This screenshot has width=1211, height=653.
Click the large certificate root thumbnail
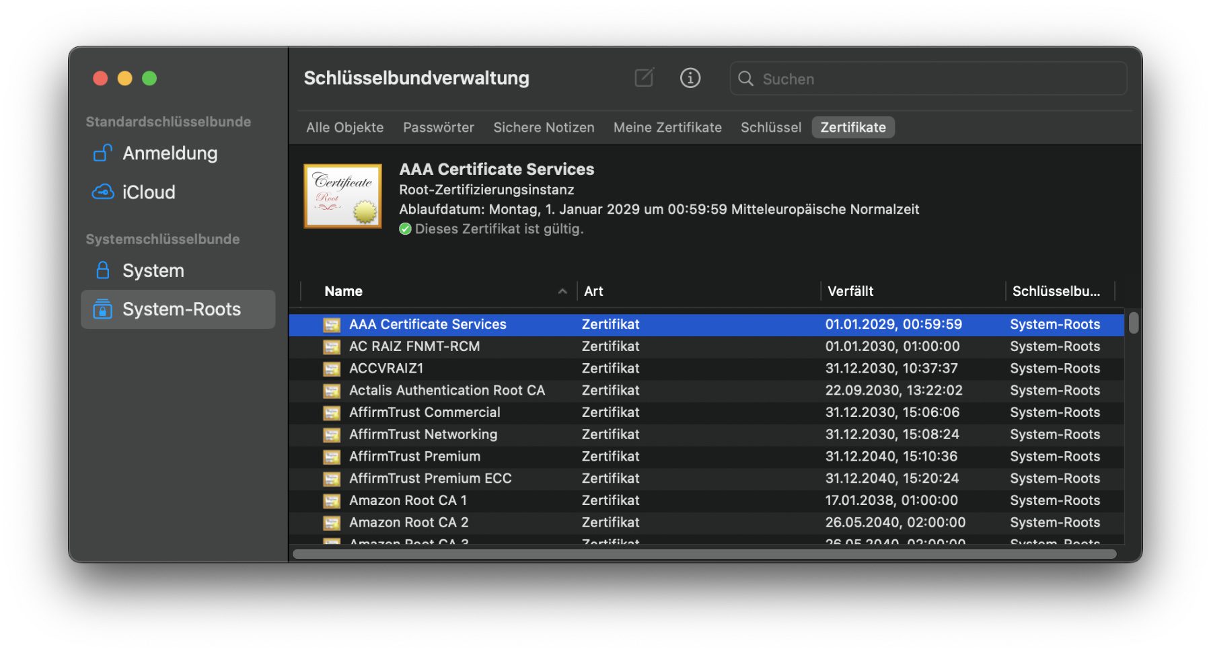coord(342,196)
